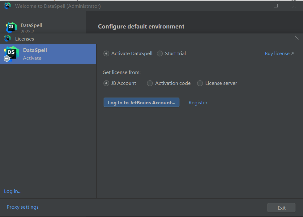
Task: Click the Licenses dialog title icon
Action: click(x=7, y=39)
